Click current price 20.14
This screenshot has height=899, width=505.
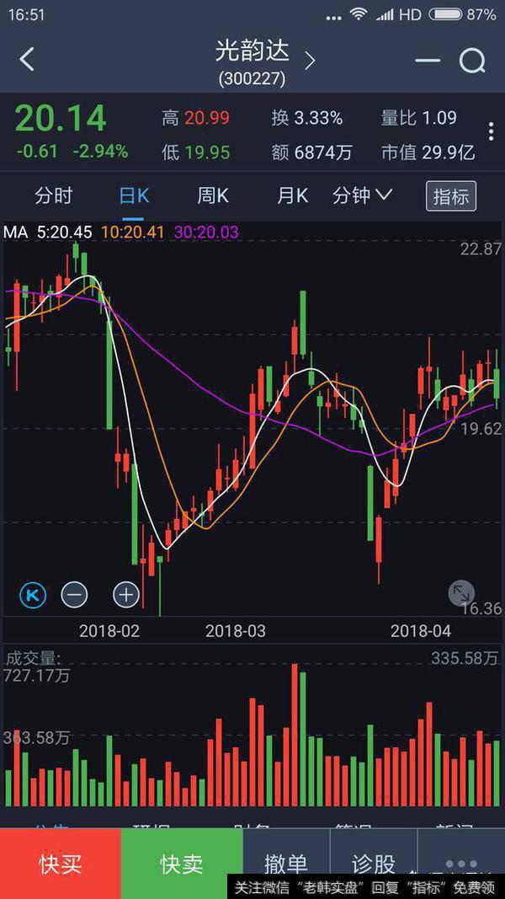(61, 119)
